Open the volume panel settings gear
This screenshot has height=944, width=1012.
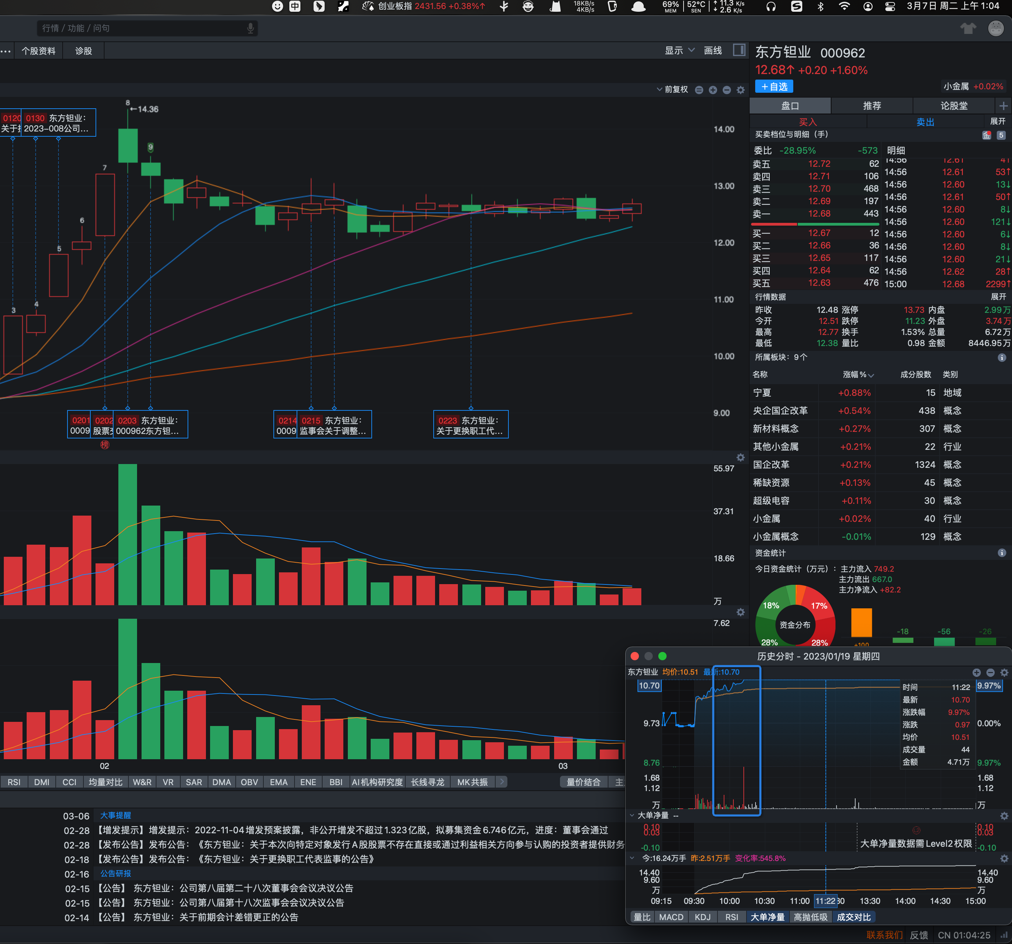coord(741,457)
